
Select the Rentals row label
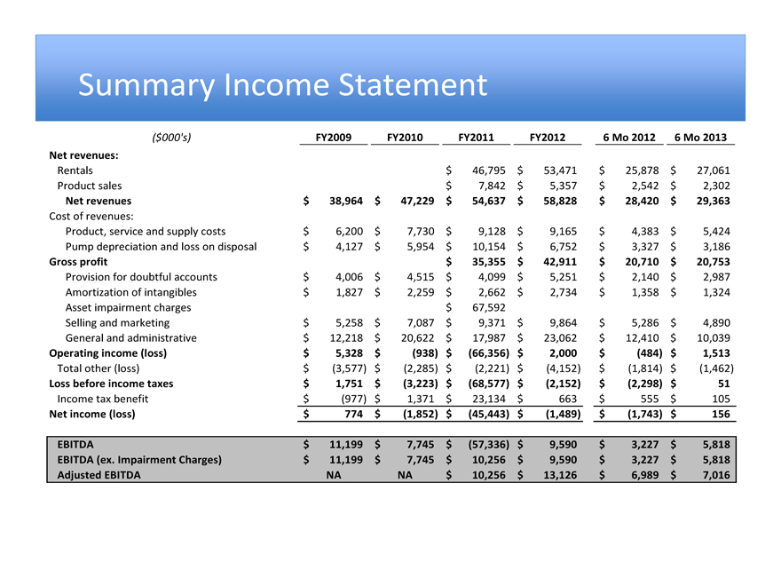[x=75, y=170]
